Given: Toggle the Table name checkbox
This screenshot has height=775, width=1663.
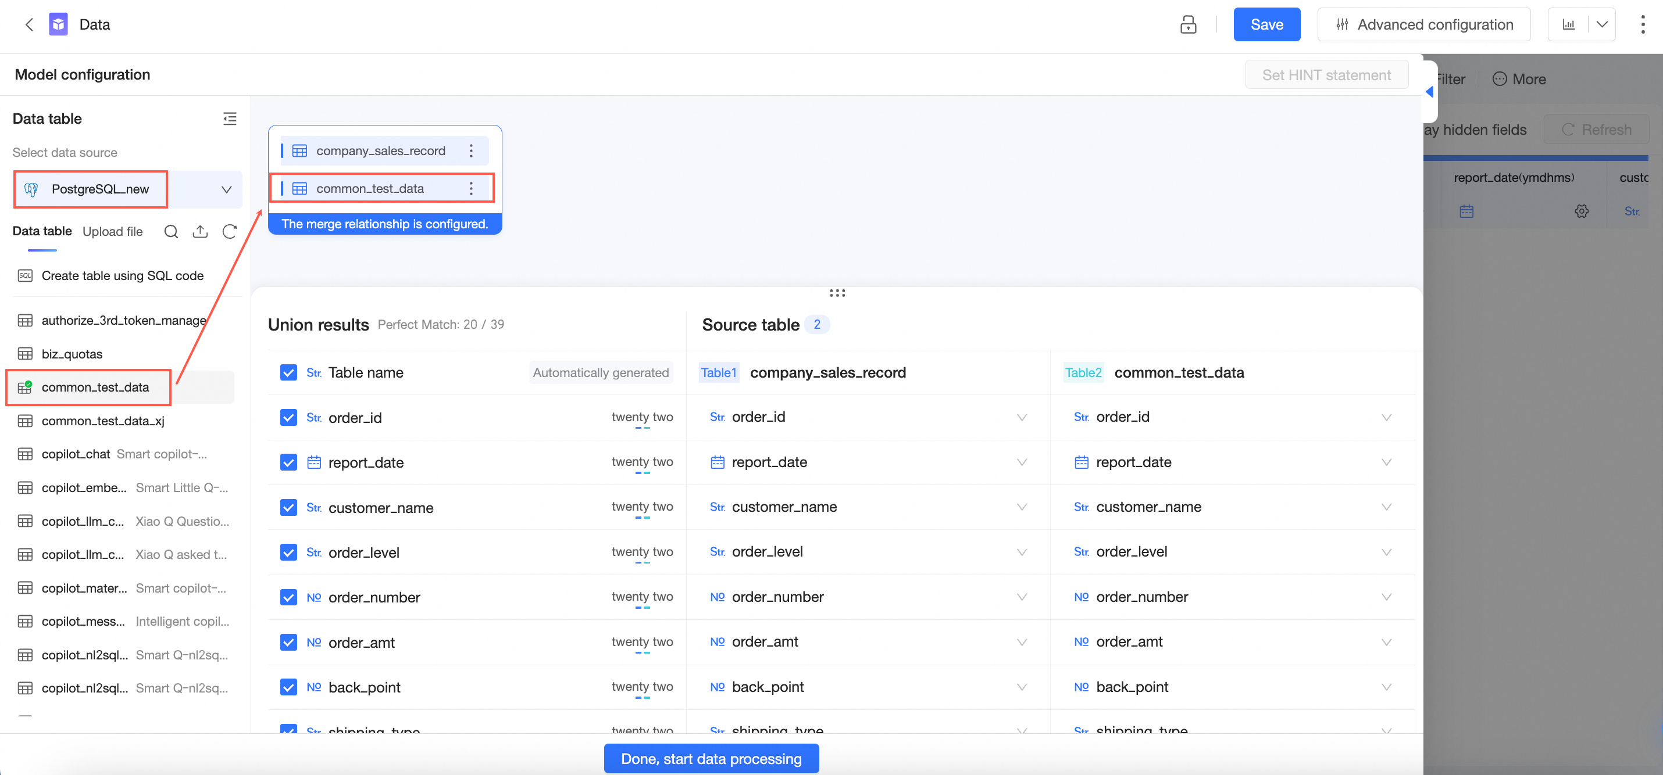Looking at the screenshot, I should [x=288, y=372].
